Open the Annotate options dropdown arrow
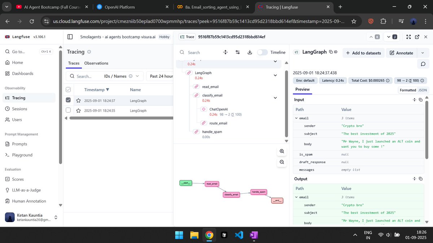Image resolution: width=433 pixels, height=243 pixels. click(423, 53)
